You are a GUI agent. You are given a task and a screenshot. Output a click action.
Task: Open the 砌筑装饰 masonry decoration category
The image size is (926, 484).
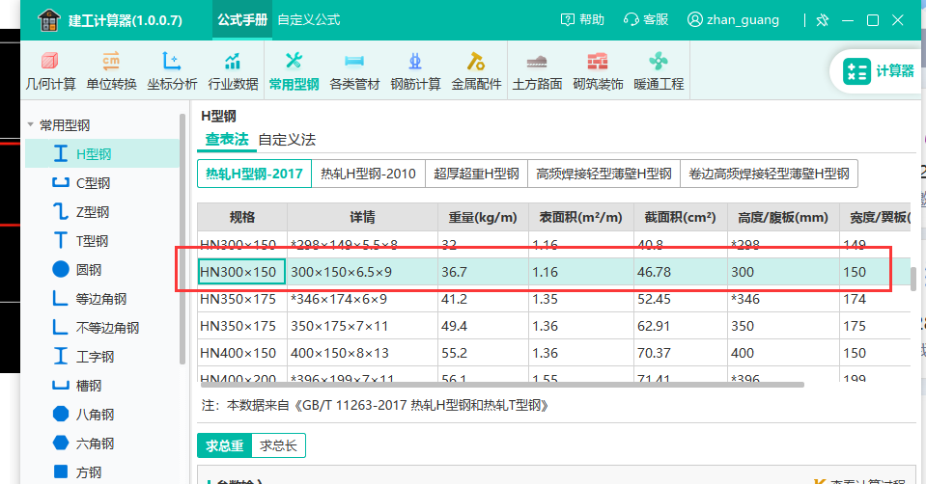598,70
